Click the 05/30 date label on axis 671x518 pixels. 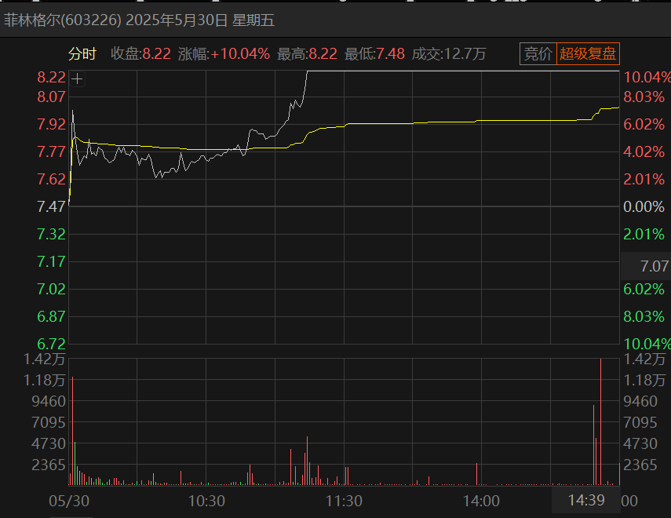pyautogui.click(x=69, y=501)
